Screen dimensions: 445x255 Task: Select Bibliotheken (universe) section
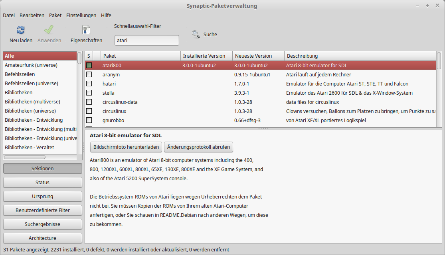point(40,111)
